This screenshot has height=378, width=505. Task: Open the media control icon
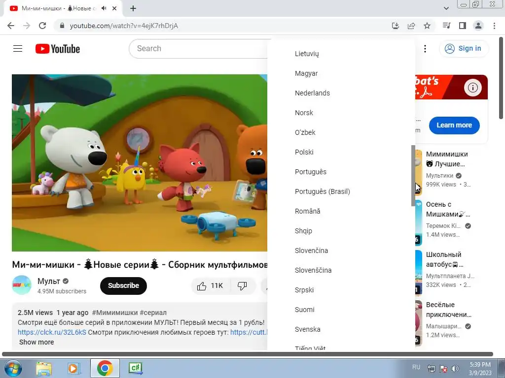pos(446,26)
